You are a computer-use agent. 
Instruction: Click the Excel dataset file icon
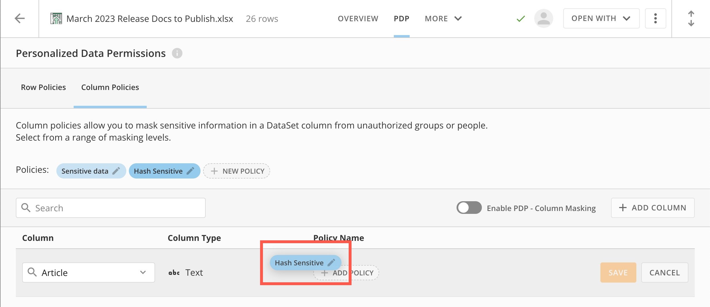56,18
